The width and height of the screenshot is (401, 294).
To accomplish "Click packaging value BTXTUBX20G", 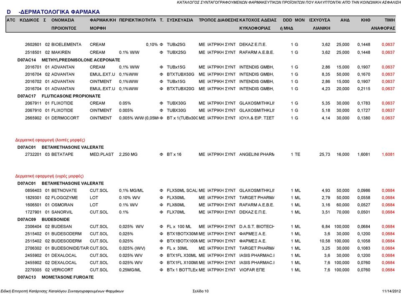I will [x=180, y=89].
